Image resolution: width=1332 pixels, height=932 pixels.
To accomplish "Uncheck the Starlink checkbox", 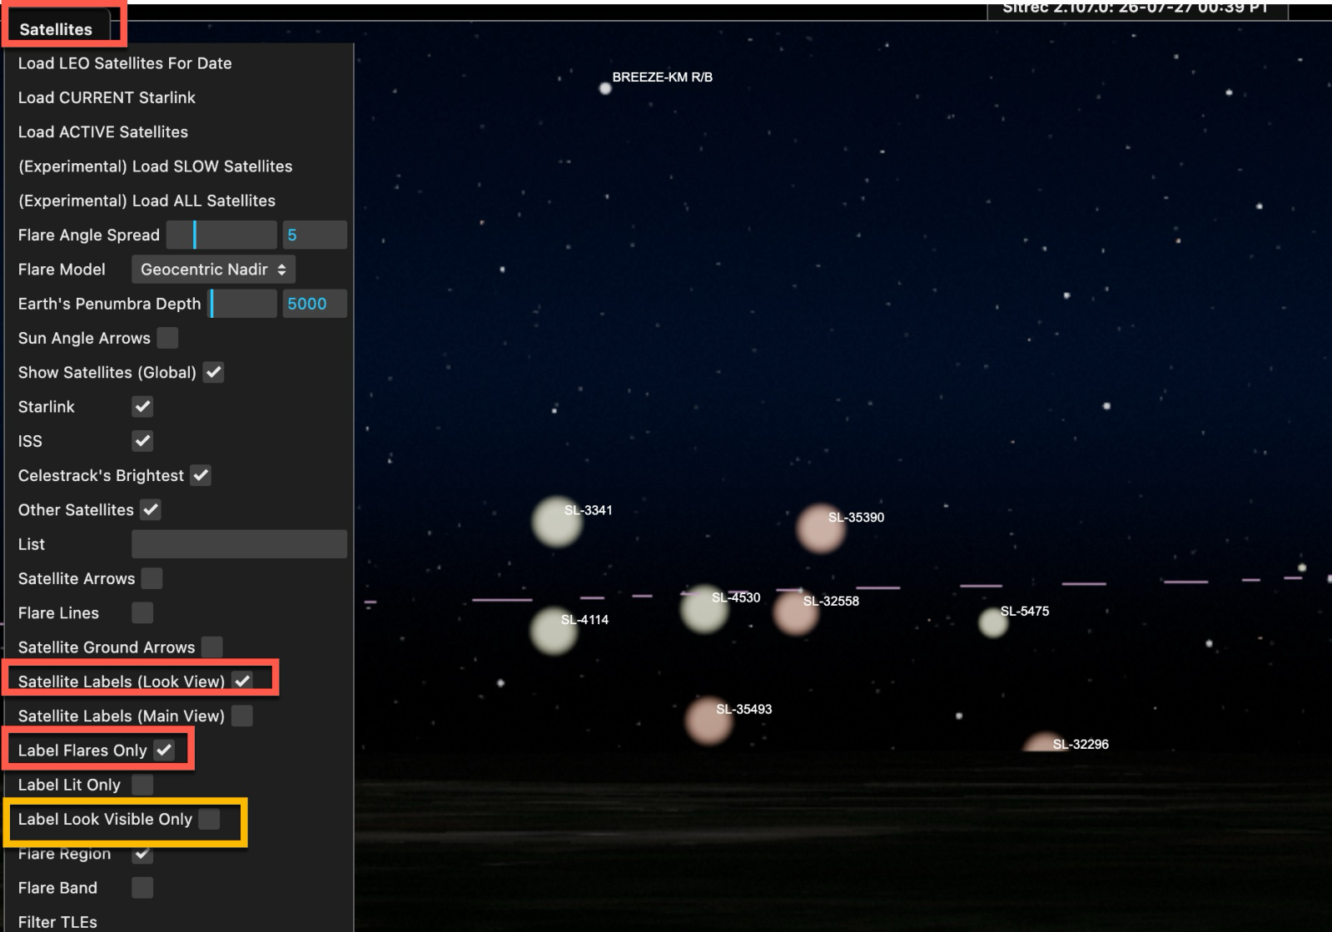I will [142, 407].
